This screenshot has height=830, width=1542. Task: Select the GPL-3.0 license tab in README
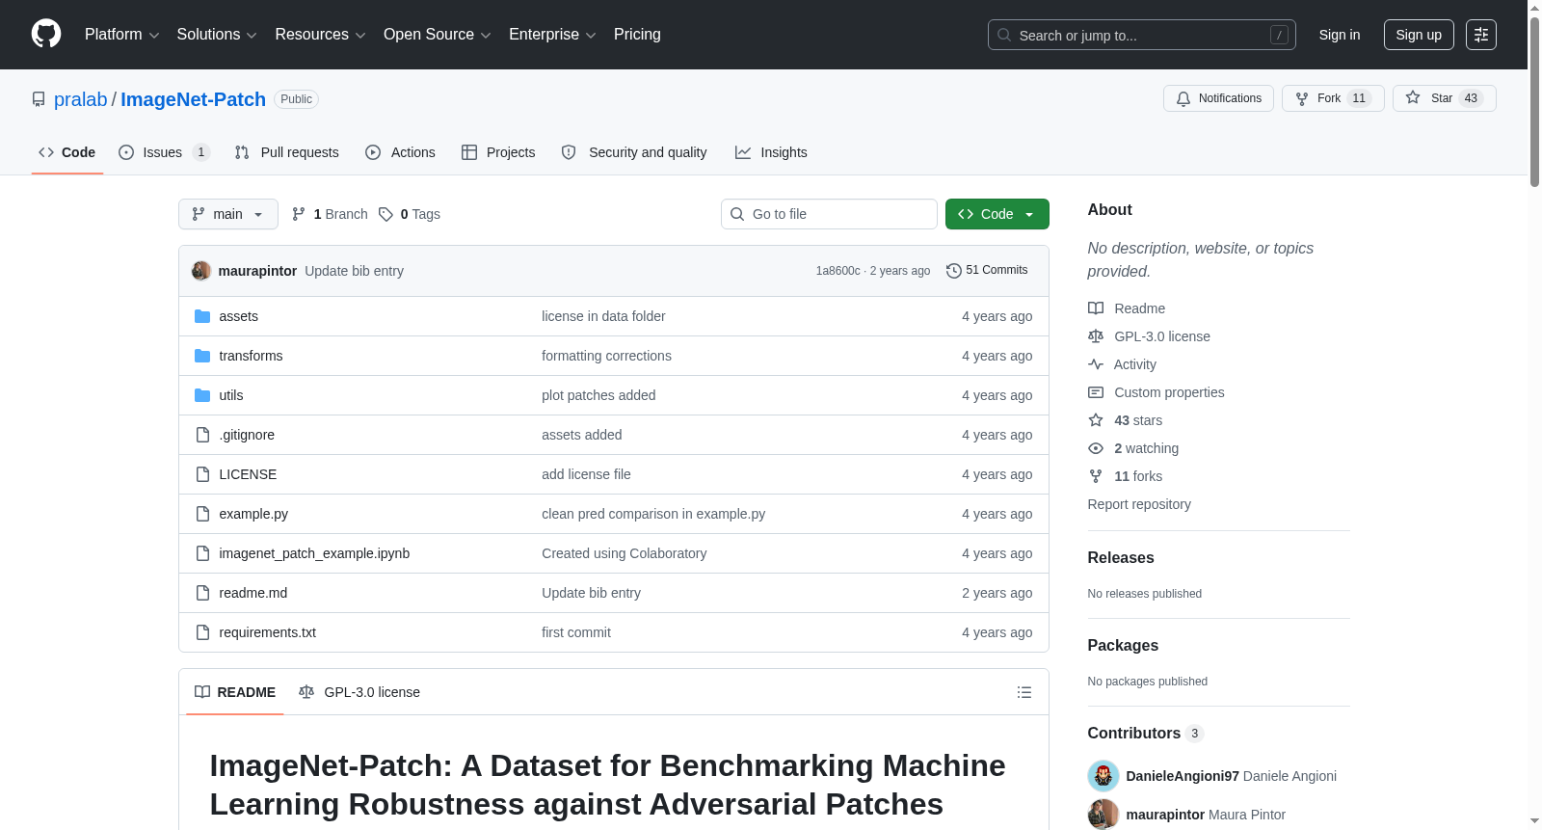(x=359, y=692)
